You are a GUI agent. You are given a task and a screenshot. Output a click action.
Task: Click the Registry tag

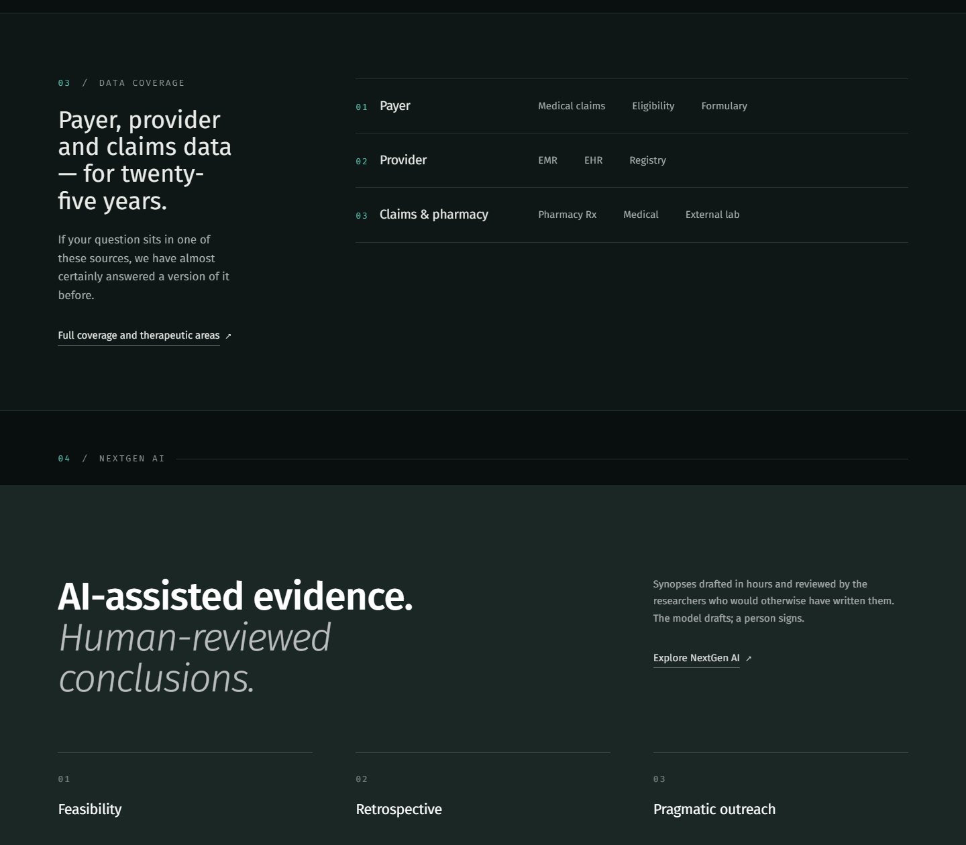(x=647, y=160)
